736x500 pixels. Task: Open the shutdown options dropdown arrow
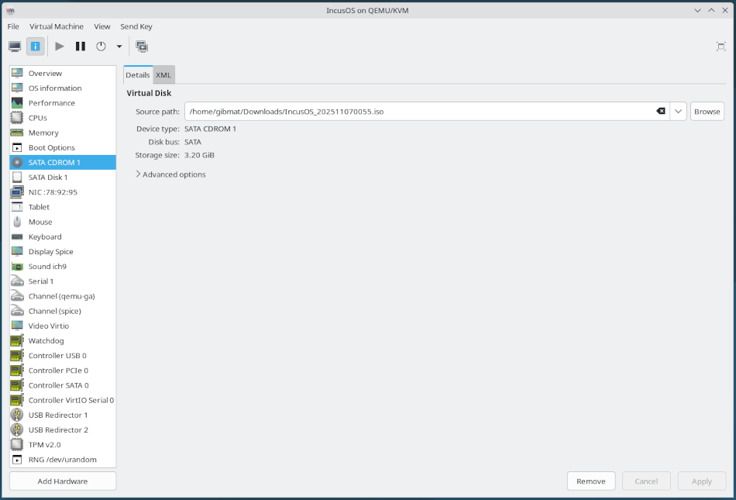pyautogui.click(x=118, y=47)
